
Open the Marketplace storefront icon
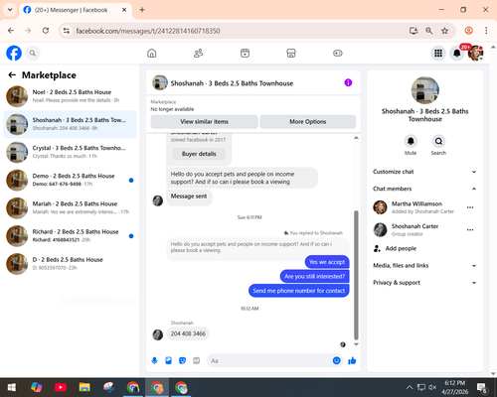coord(291,53)
